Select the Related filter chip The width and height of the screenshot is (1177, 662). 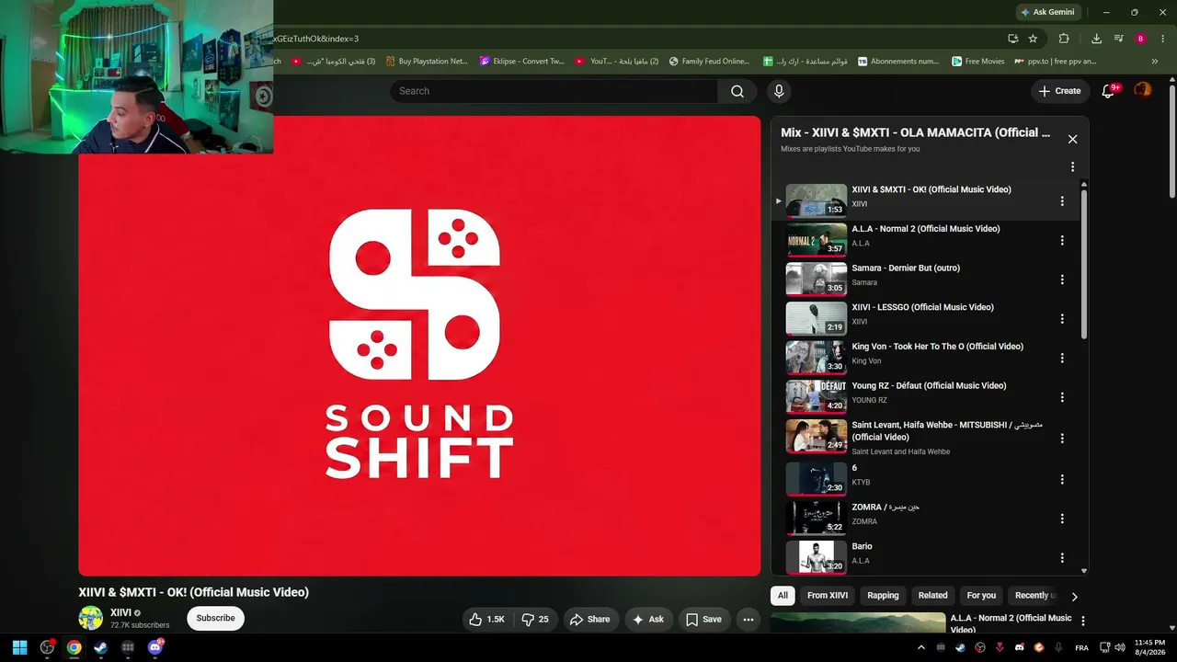[x=932, y=596]
